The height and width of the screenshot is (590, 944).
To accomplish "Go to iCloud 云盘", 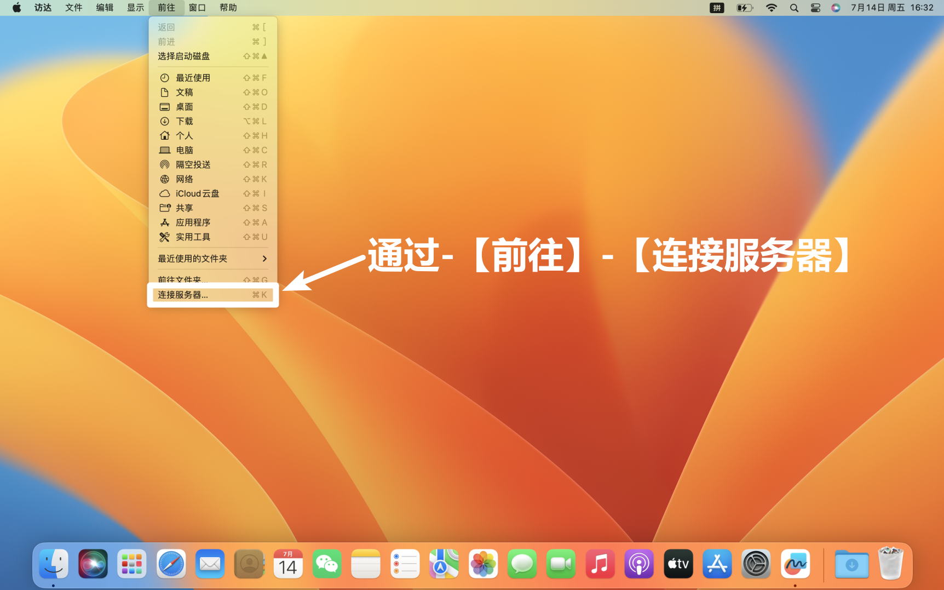I will 212,193.
